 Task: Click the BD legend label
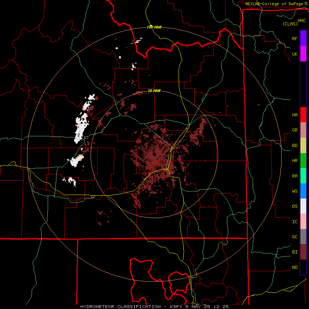[x=295, y=146]
